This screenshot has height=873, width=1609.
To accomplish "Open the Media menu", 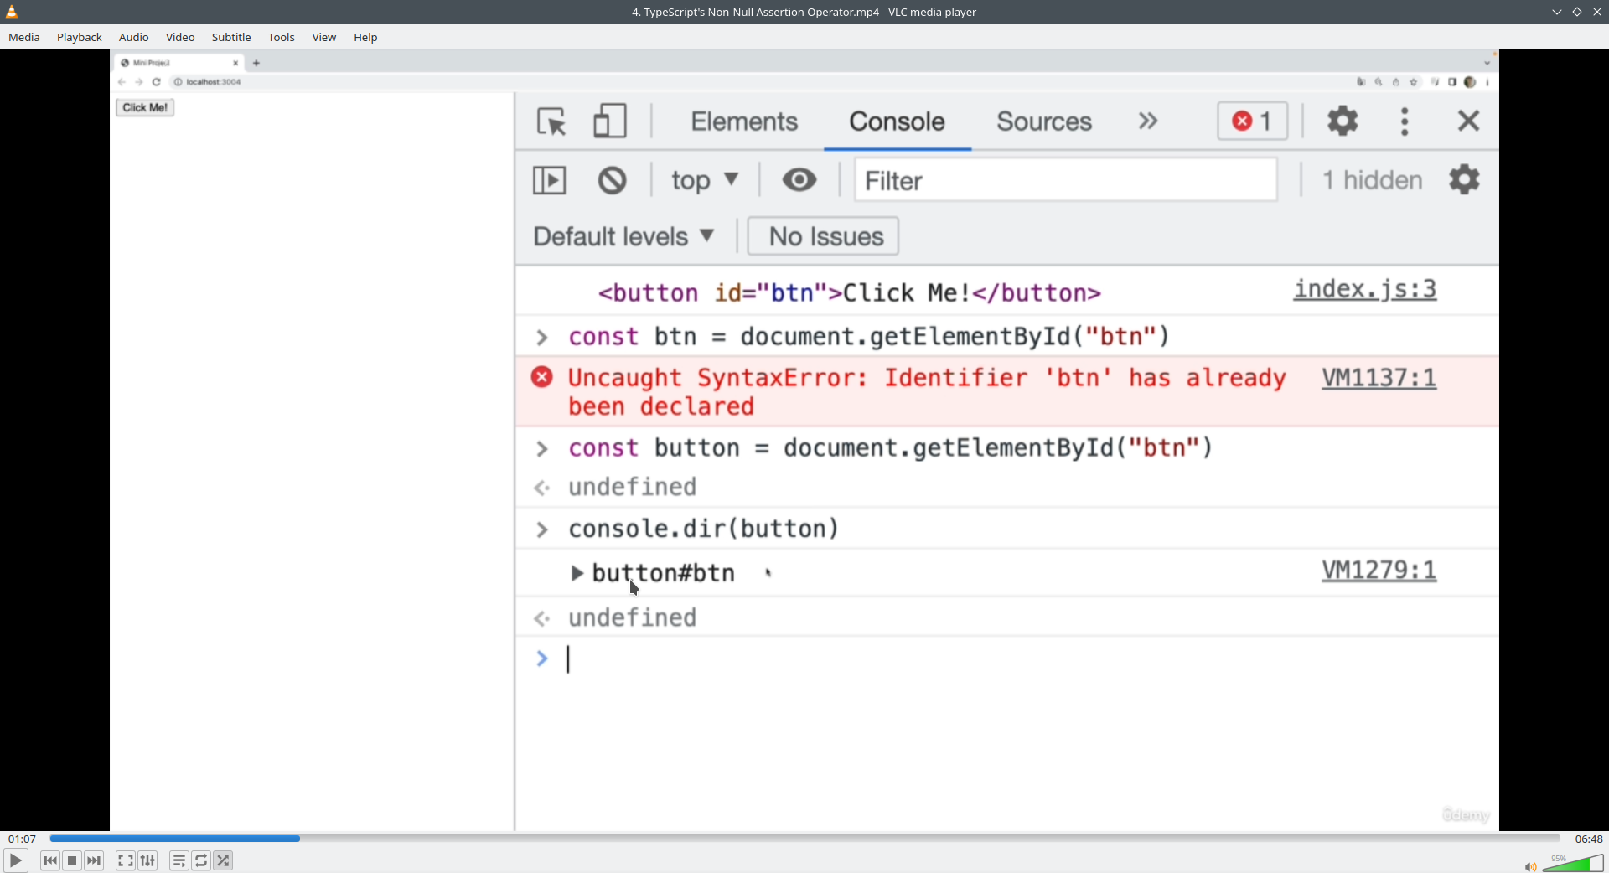I will (24, 37).
